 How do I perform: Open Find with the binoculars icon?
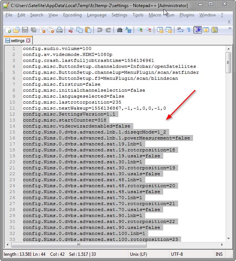(x=119, y=30)
